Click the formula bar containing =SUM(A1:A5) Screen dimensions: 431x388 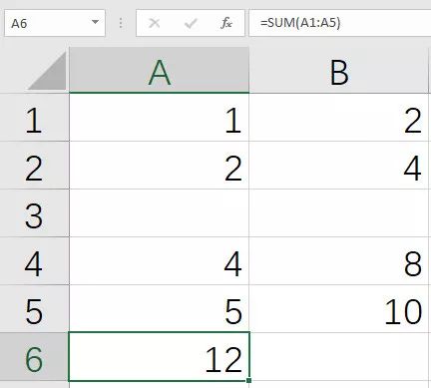pos(340,23)
